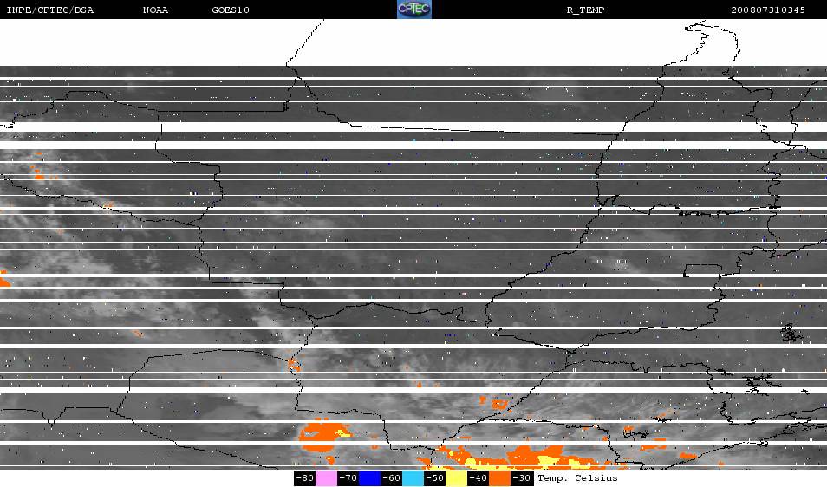Click the small rectangular outlined district on map
Viewport: 827px width, 487px height.
[702, 270]
